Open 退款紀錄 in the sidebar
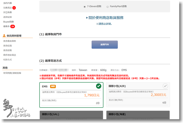This screenshot has height=123, width=183. (x=8, y=17)
